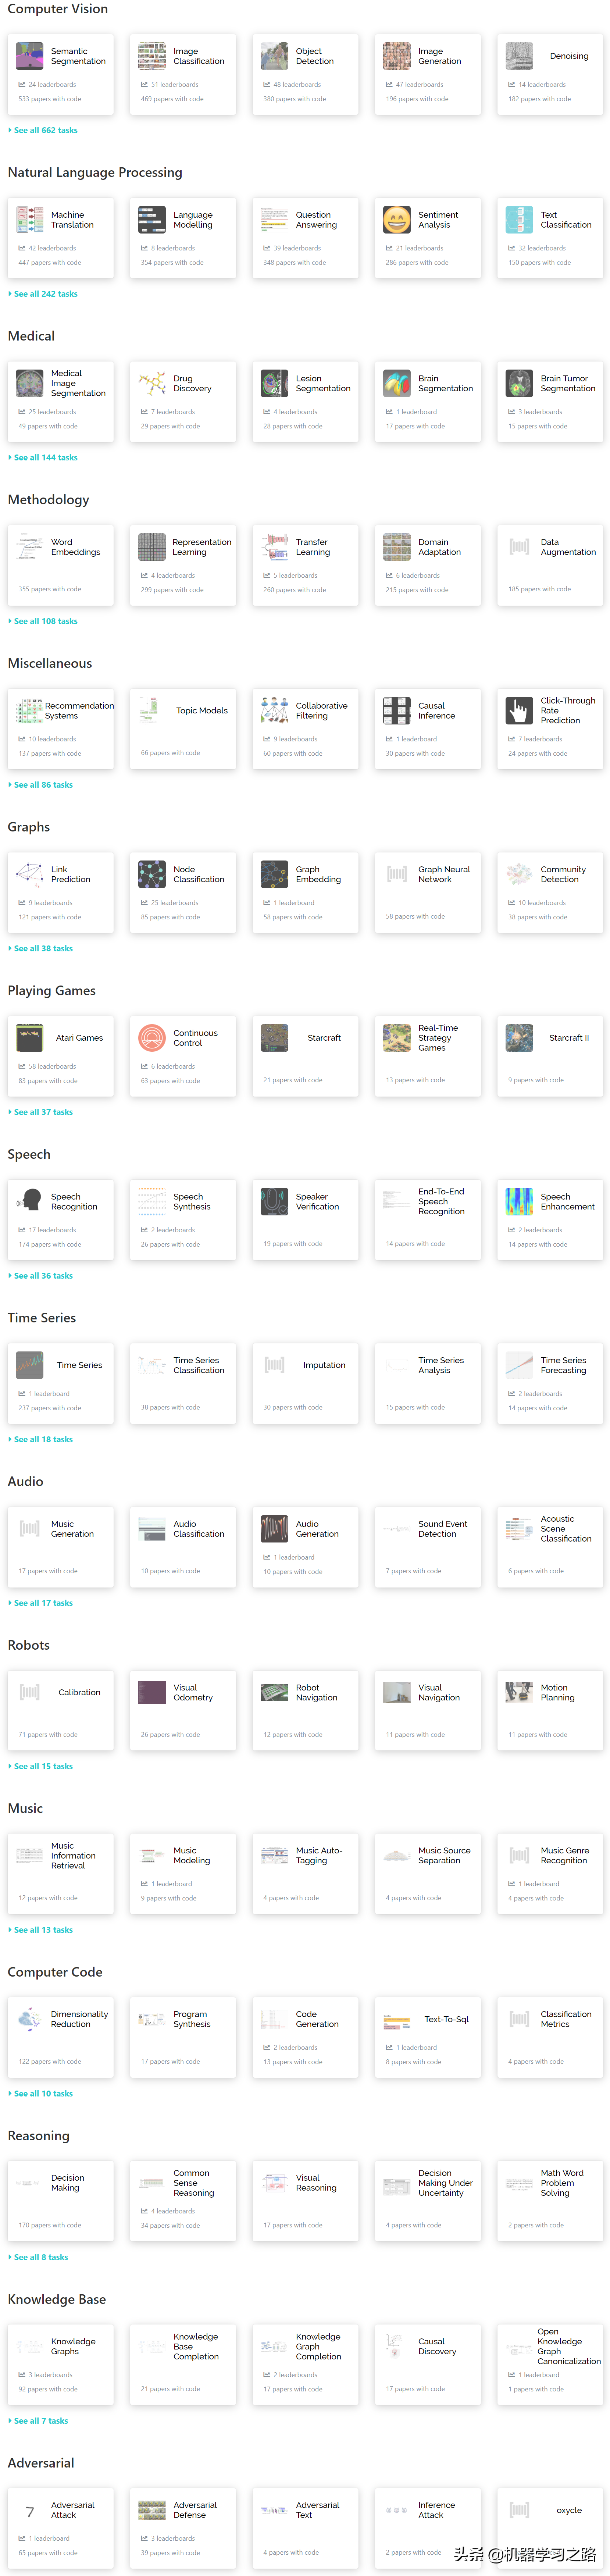Image resolution: width=610 pixels, height=2576 pixels.
Task: Click the Click-Through Rate Prediction hand icon
Action: click(519, 711)
